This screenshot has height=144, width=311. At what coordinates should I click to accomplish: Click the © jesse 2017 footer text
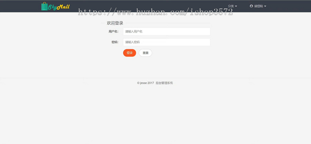click(x=145, y=83)
